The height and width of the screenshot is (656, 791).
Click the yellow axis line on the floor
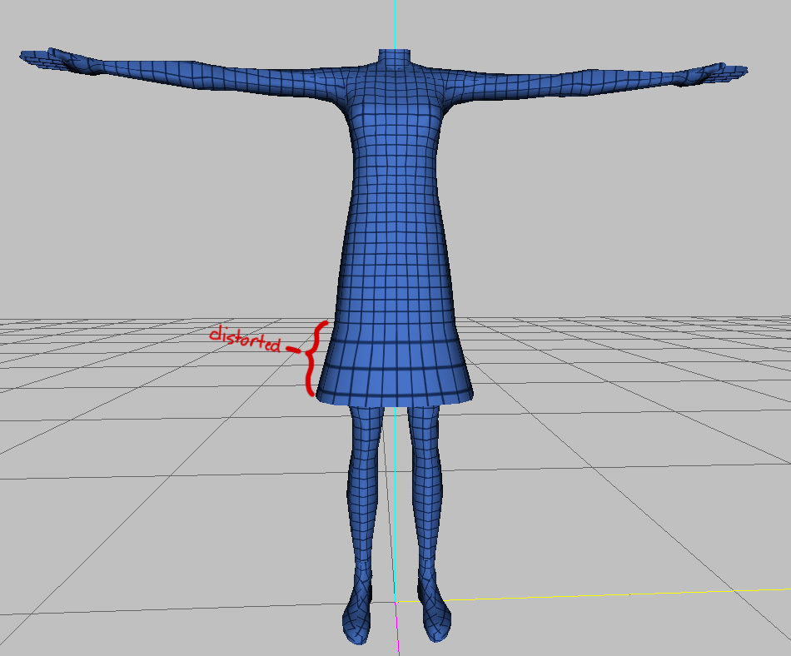(583, 594)
